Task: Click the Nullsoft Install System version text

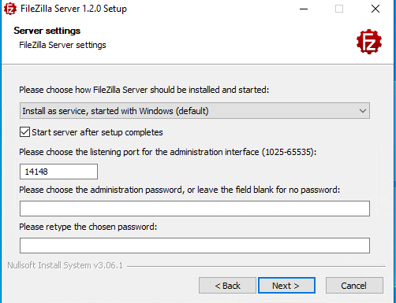Action: click(x=65, y=265)
